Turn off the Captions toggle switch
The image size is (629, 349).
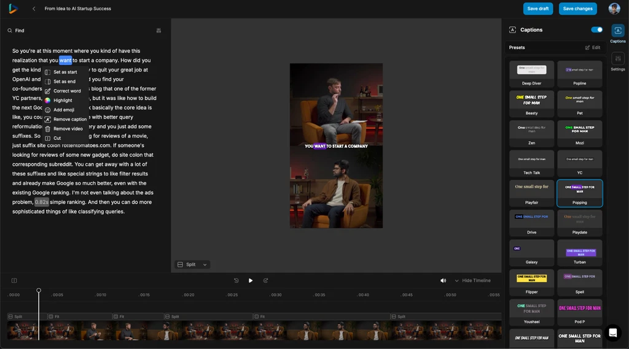596,29
